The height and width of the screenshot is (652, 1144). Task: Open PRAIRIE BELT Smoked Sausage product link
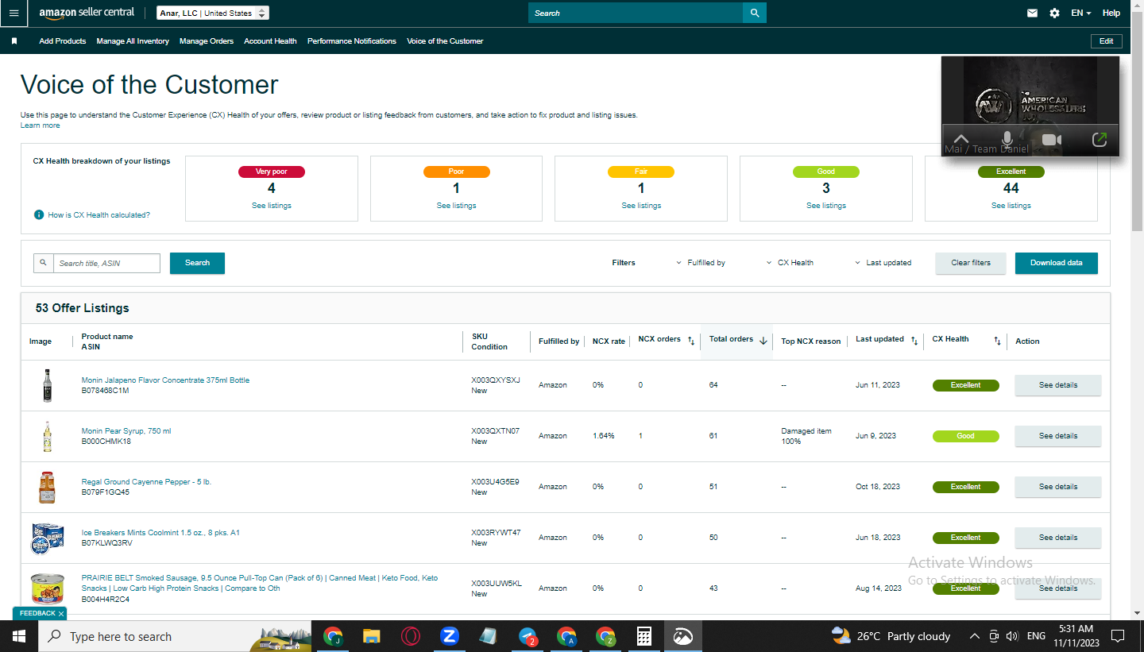[260, 583]
